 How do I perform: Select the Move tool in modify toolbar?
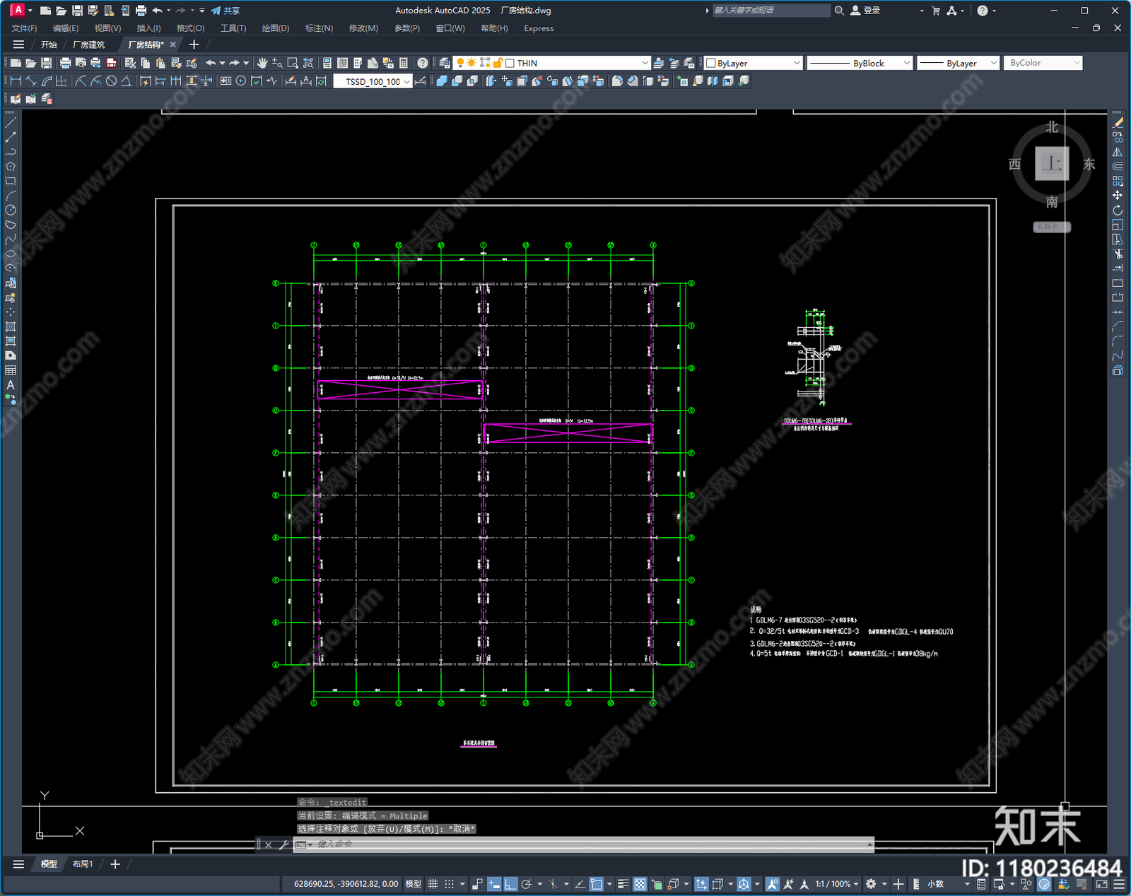1118,195
